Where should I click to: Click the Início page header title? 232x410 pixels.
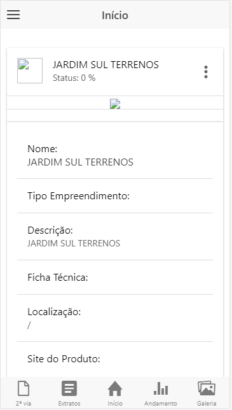pyautogui.click(x=115, y=15)
